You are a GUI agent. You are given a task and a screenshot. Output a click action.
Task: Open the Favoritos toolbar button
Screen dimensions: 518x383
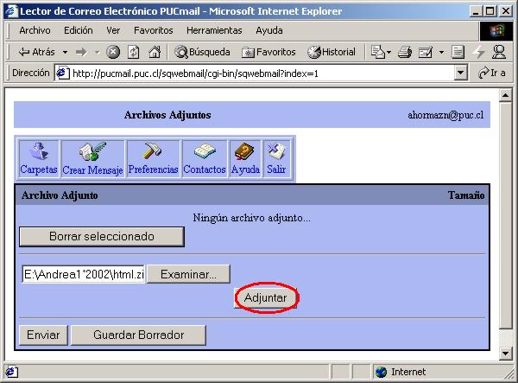(x=268, y=52)
